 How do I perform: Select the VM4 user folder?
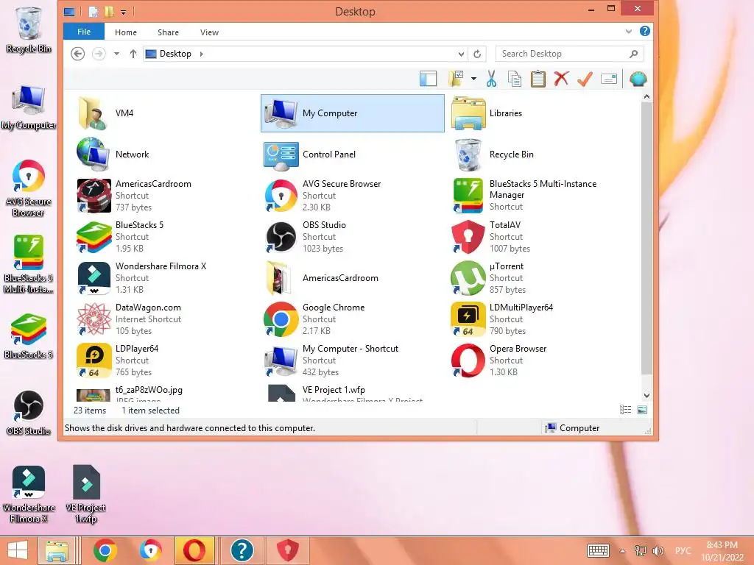tap(165, 113)
